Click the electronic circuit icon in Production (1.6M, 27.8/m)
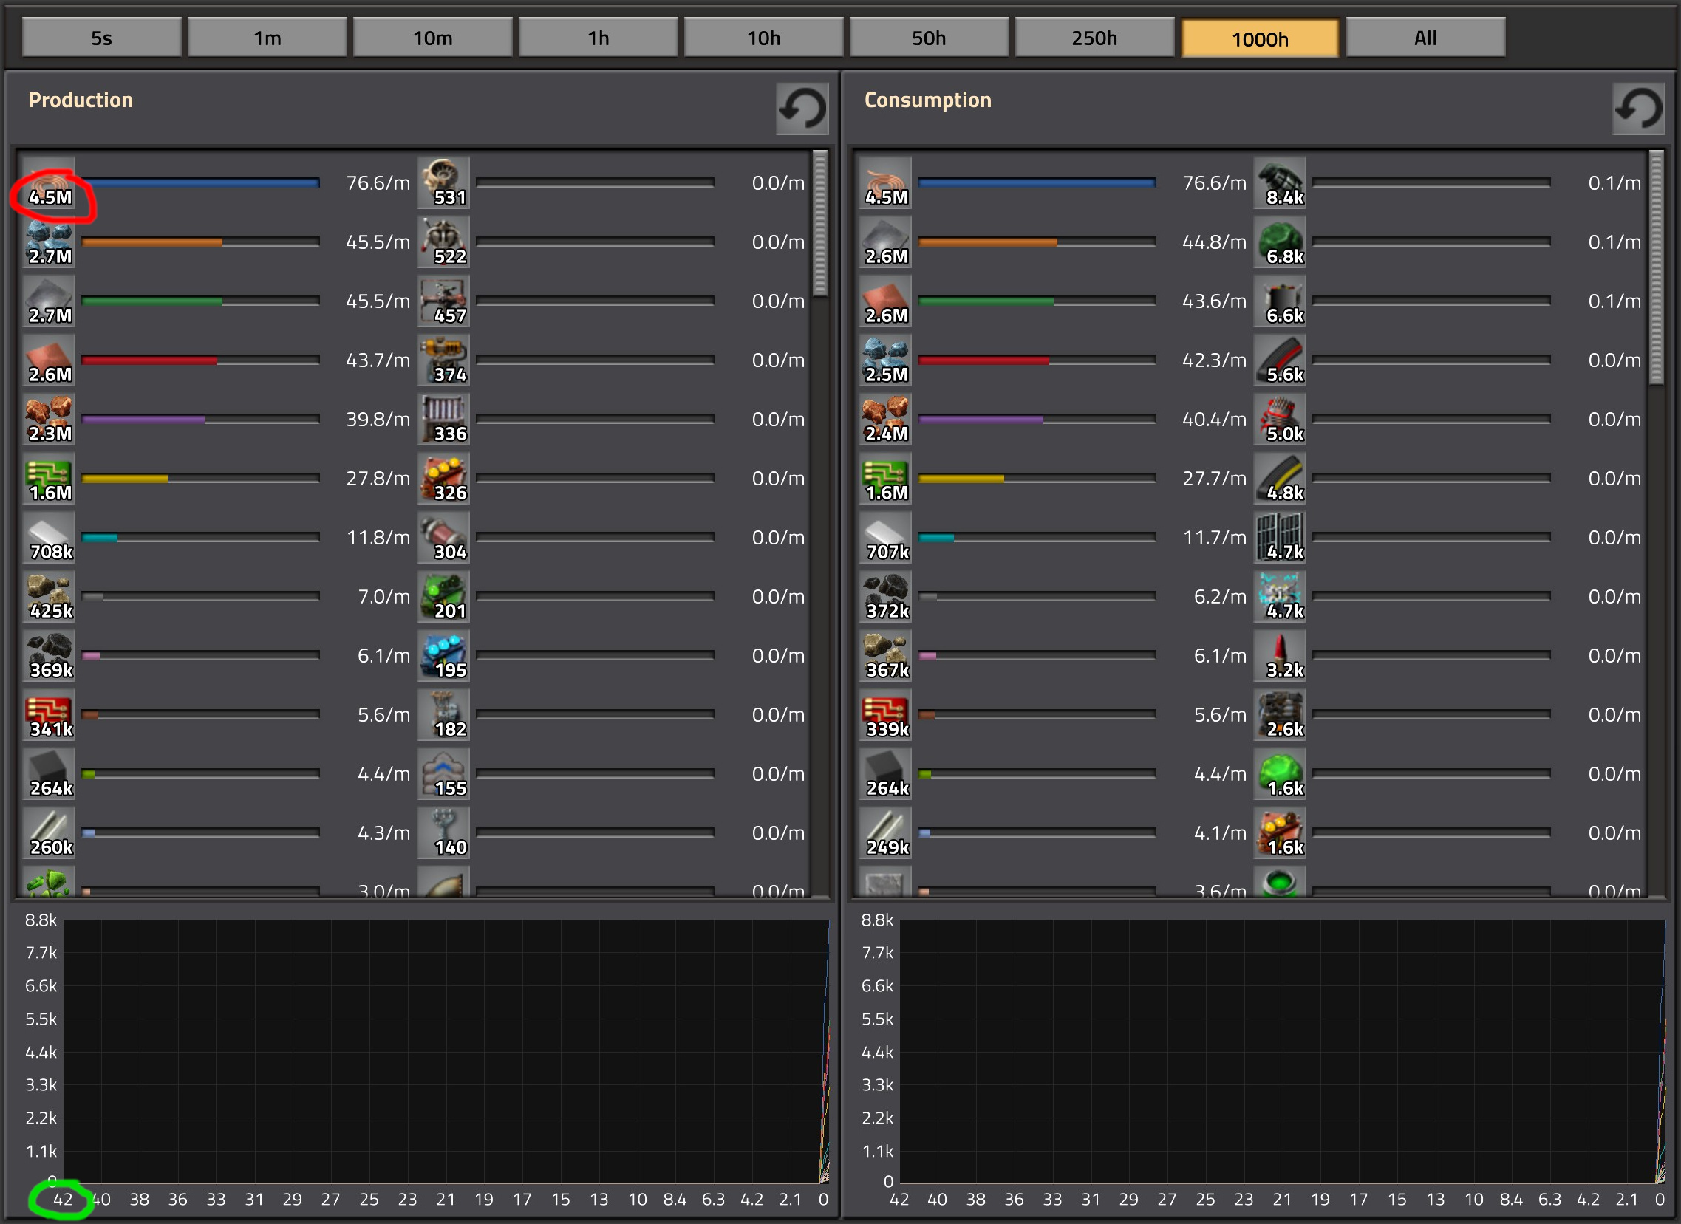The width and height of the screenshot is (1681, 1224). (49, 479)
